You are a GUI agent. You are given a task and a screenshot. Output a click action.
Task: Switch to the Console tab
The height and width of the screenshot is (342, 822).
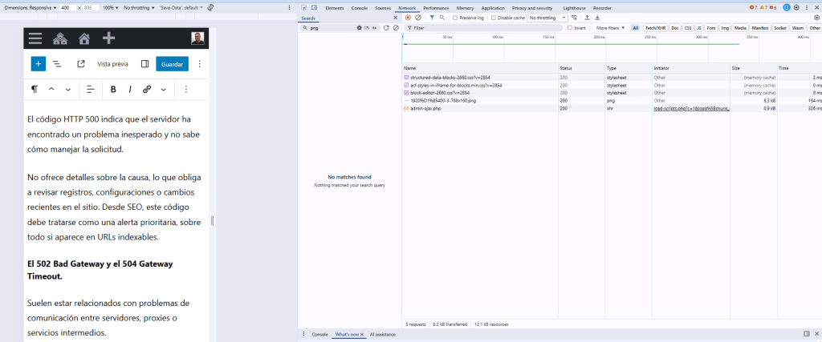pyautogui.click(x=359, y=7)
